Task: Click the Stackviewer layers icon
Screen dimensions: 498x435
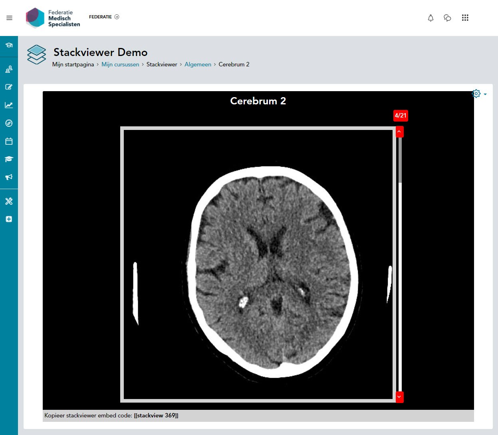Action: pyautogui.click(x=37, y=54)
